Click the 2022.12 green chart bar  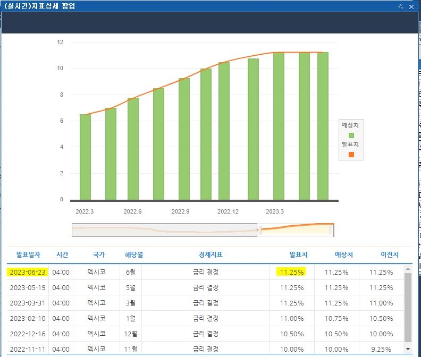(x=224, y=131)
